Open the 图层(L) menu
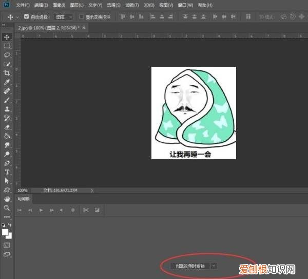The height and width of the screenshot is (279, 308). 76,5
